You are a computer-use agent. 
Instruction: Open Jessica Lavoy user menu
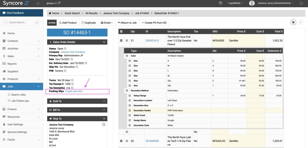point(276,3)
